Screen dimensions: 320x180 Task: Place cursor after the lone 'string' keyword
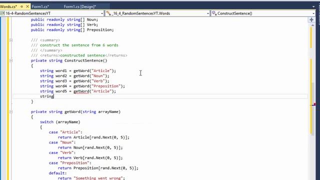pyautogui.click(x=54, y=96)
